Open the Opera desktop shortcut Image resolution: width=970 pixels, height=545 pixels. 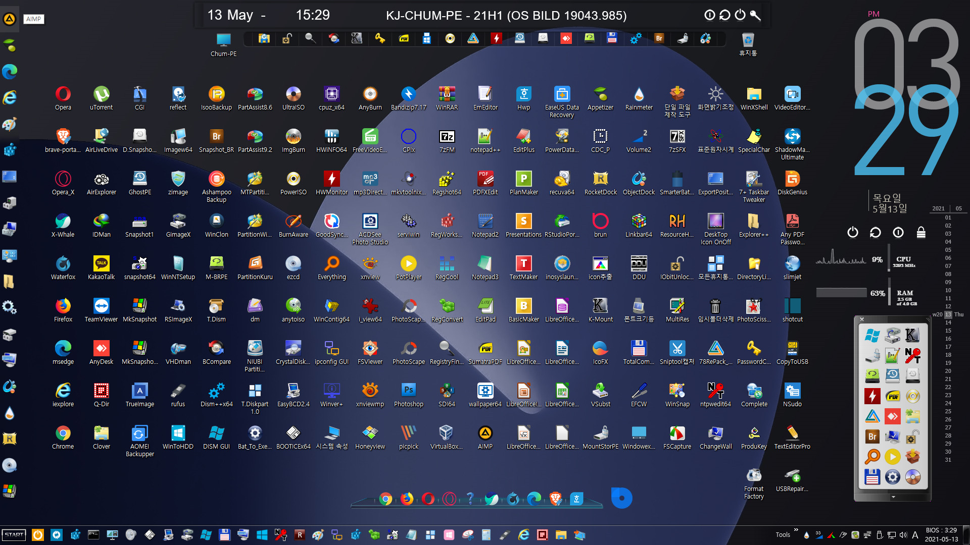click(63, 98)
